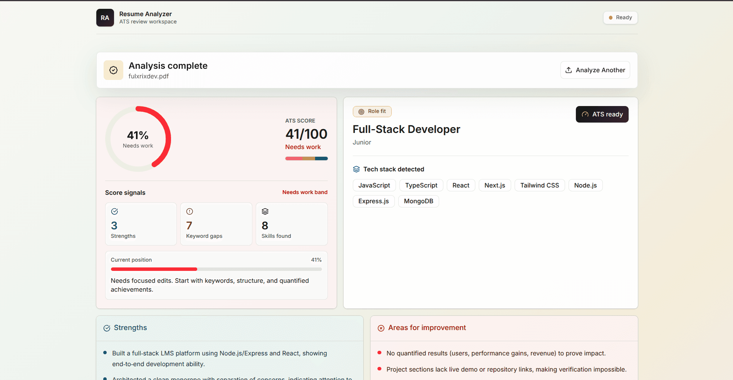Click the Ready status dot
Viewport: 733px width, 380px height.
tap(611, 18)
